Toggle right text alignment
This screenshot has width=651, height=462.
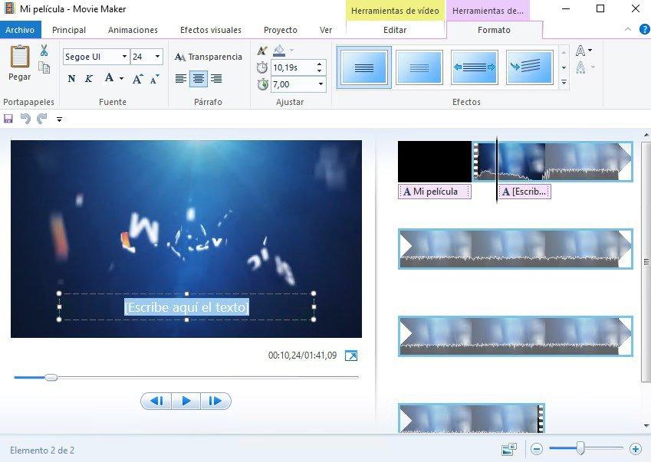coord(215,79)
